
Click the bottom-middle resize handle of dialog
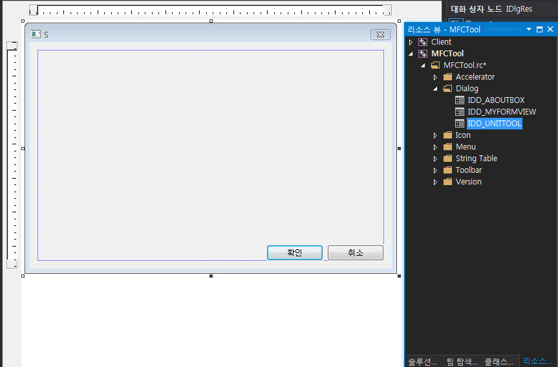tap(211, 276)
